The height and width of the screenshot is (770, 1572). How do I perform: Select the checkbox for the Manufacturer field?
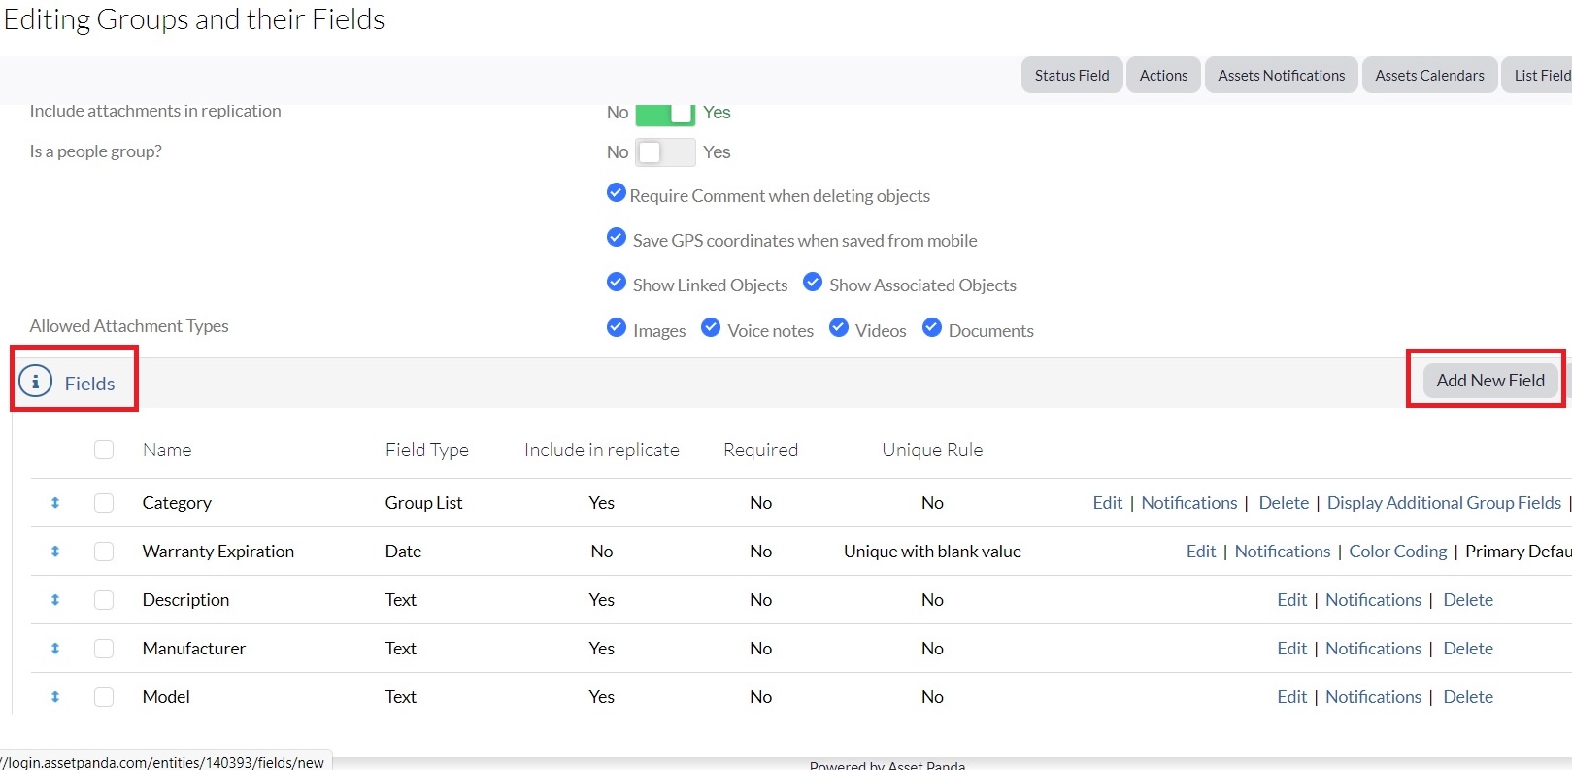tap(104, 649)
